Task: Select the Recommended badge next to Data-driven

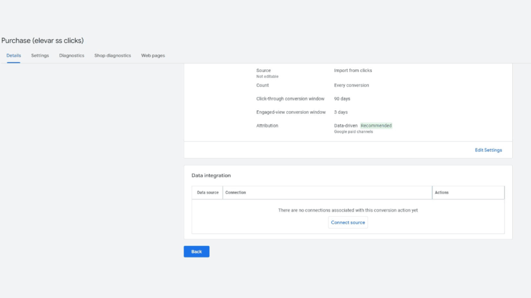Action: (376, 126)
